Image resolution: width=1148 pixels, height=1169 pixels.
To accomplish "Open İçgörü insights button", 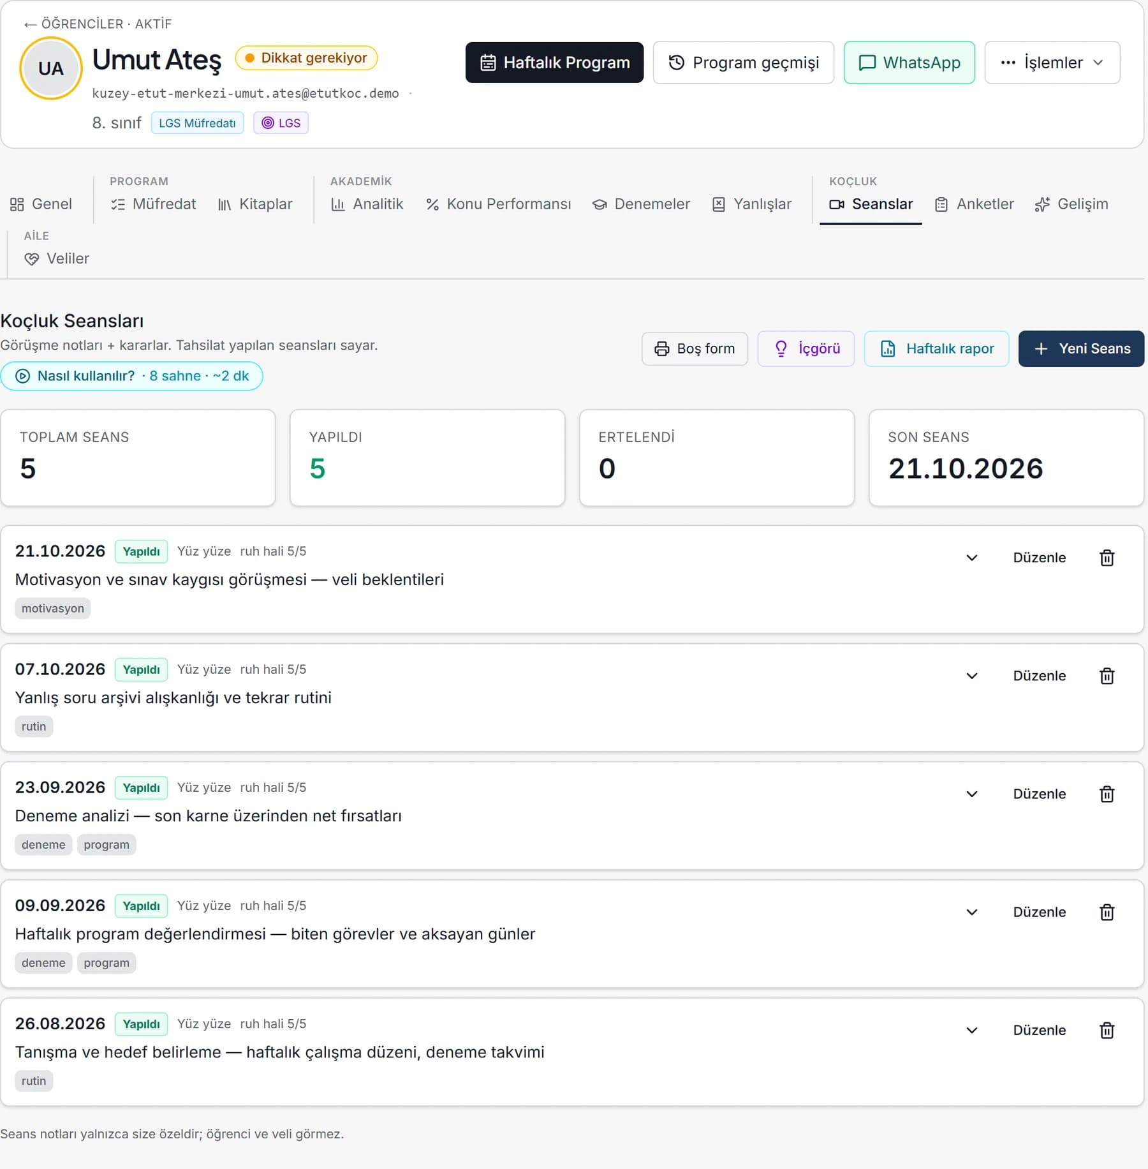I will click(806, 348).
